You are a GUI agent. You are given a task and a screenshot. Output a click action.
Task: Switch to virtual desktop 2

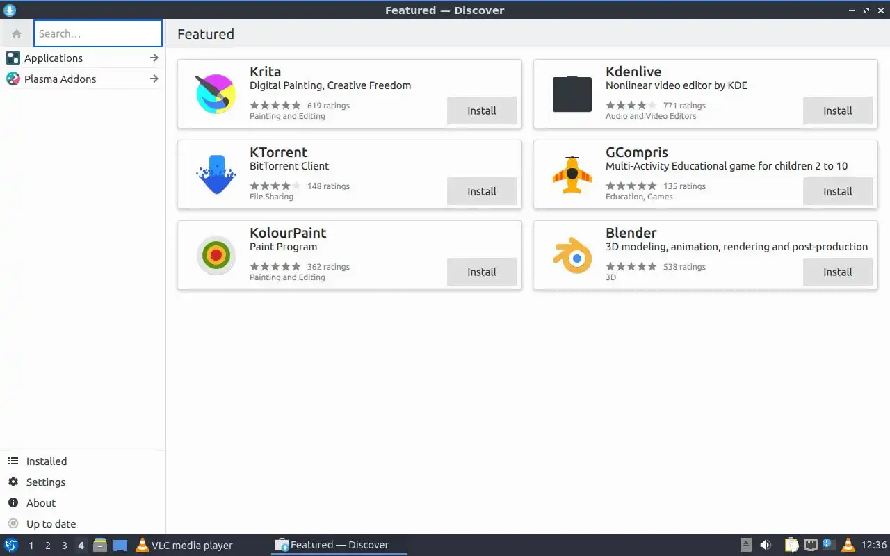[x=47, y=546]
